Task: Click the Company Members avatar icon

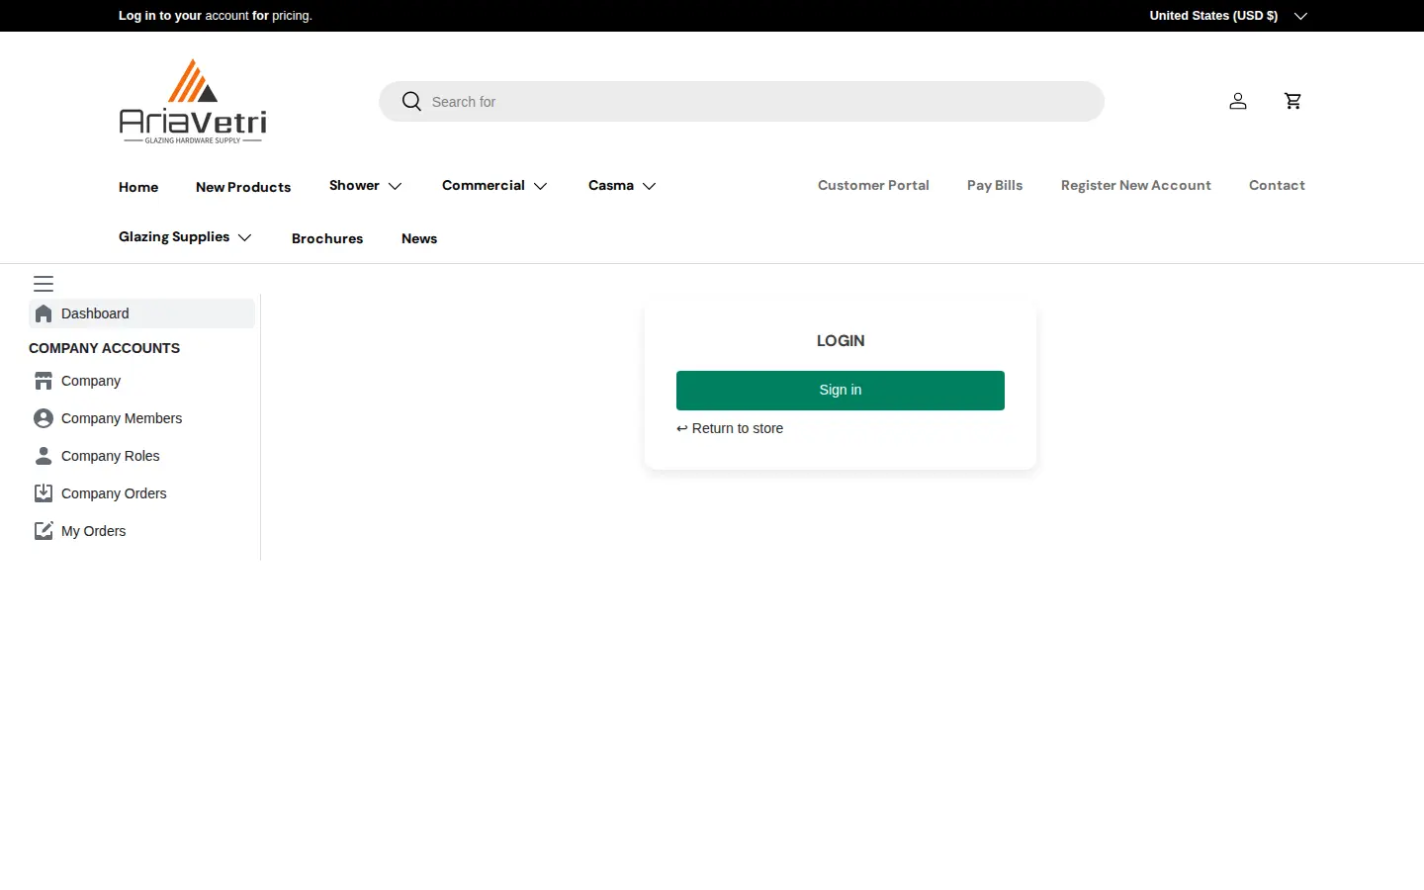Action: pyautogui.click(x=44, y=418)
